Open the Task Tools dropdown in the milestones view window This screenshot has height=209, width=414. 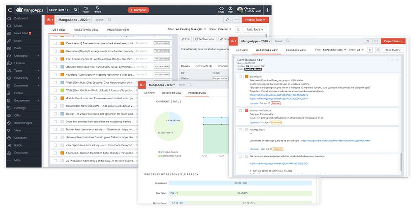[393, 50]
